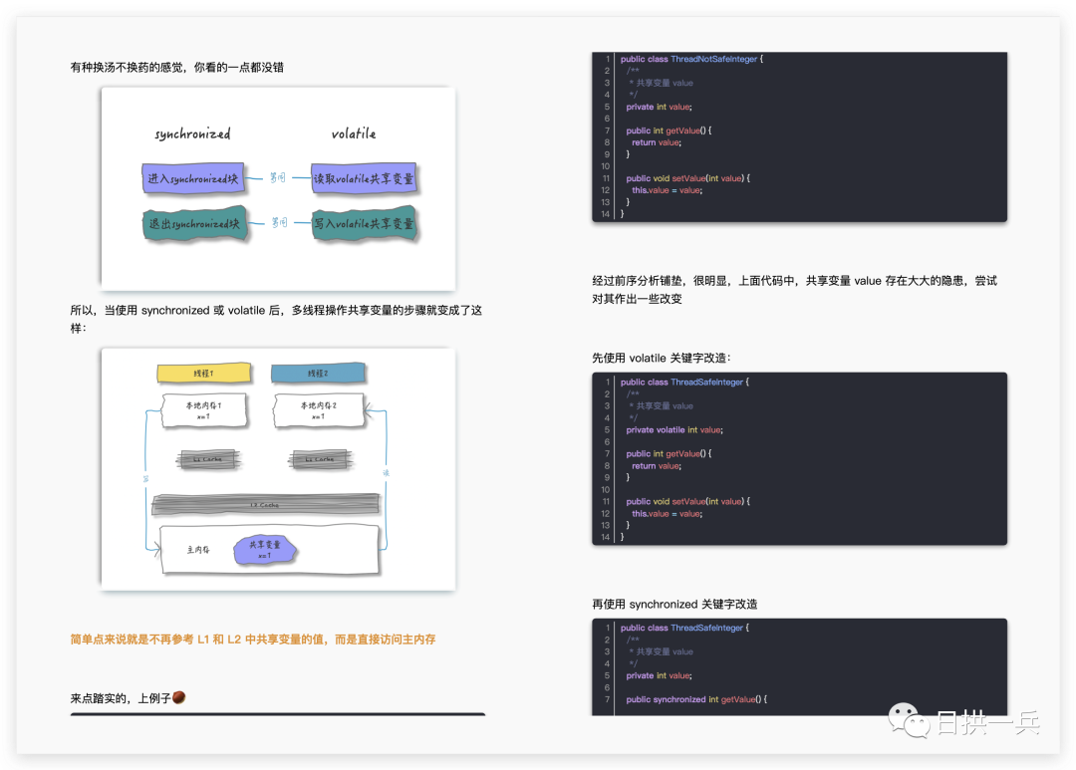Screen dimensions: 1076x770
Task: Click the 读取volatile共享变量 purple box
Action: pyautogui.click(x=364, y=178)
